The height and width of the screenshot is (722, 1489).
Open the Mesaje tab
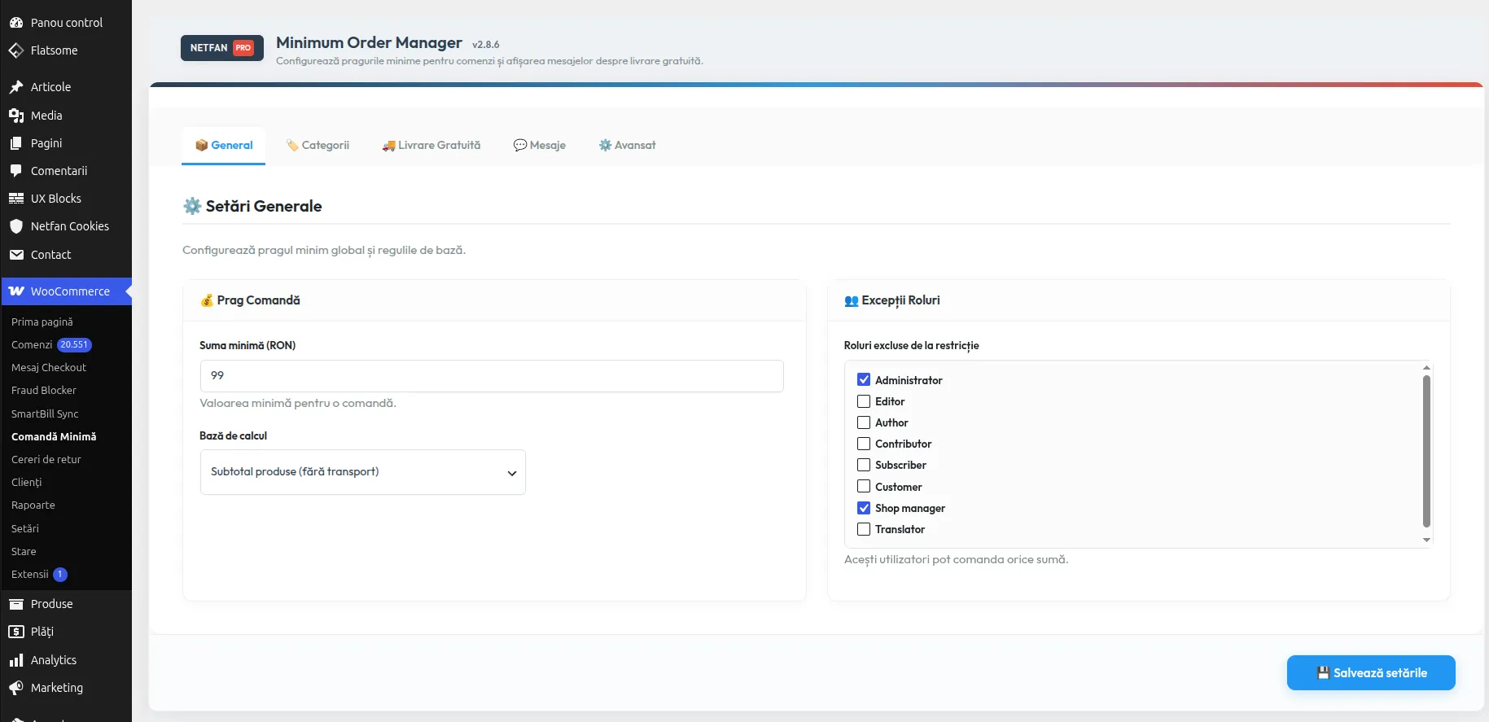540,146
